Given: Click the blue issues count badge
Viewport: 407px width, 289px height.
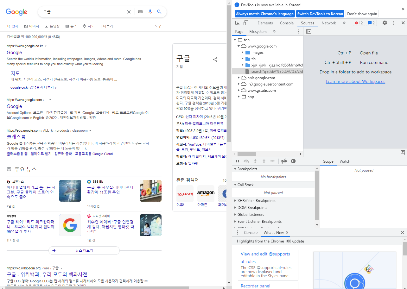Looking at the screenshot, I should point(371,23).
